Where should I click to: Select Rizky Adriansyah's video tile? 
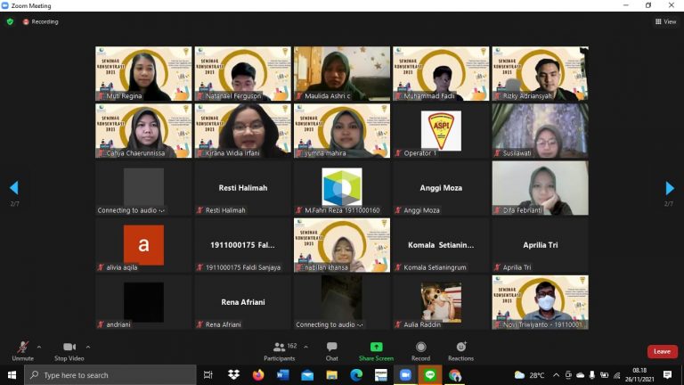pos(540,74)
